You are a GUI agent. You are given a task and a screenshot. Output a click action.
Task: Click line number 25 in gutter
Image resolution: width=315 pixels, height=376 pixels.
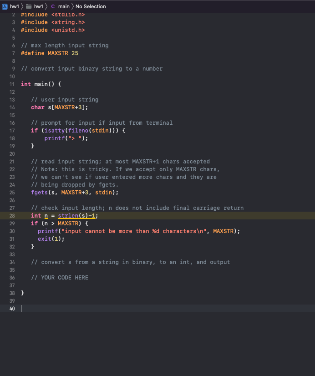[12, 193]
